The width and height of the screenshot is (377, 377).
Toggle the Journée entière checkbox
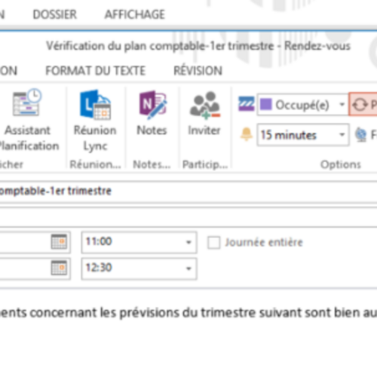214,243
